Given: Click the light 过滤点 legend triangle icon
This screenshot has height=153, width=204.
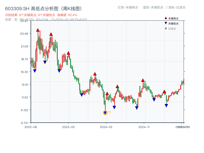Looking at the screenshot, I should click(165, 28).
